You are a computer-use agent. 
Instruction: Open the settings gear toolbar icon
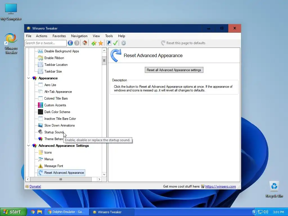pyautogui.click(x=123, y=43)
